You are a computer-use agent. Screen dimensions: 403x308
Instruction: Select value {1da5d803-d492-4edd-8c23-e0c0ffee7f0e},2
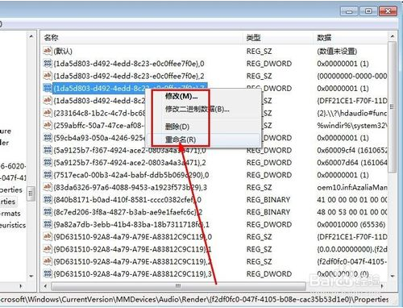[129, 76]
